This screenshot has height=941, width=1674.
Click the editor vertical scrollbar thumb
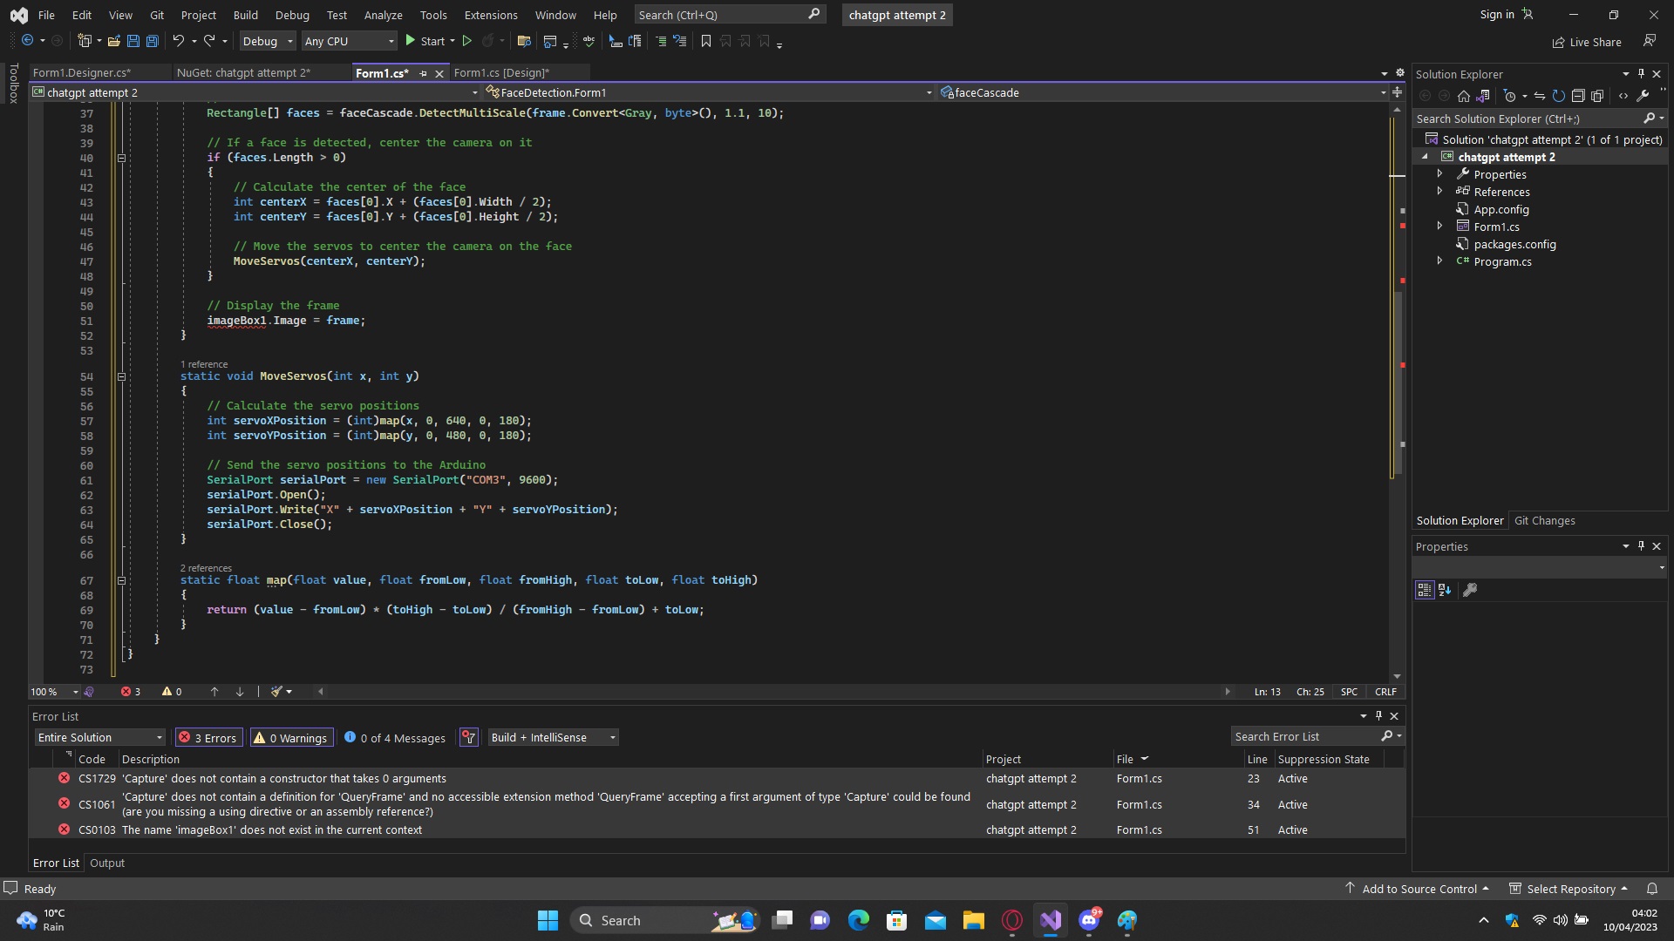pyautogui.click(x=1397, y=383)
